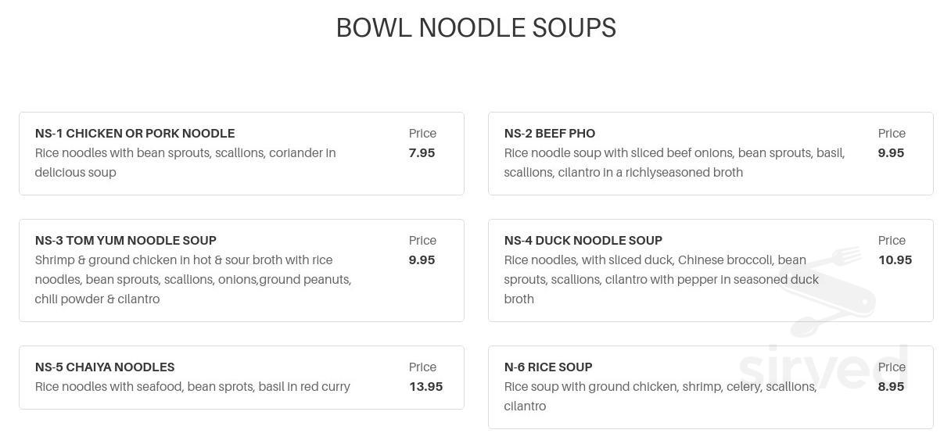
Task: Open the NS-2 Beef Pho item
Action: point(711,153)
